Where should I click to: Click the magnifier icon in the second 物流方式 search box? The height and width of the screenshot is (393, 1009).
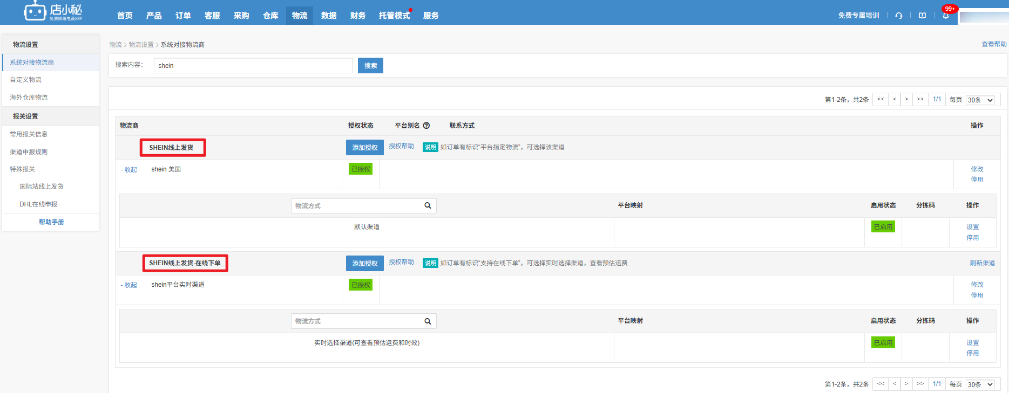click(x=428, y=321)
